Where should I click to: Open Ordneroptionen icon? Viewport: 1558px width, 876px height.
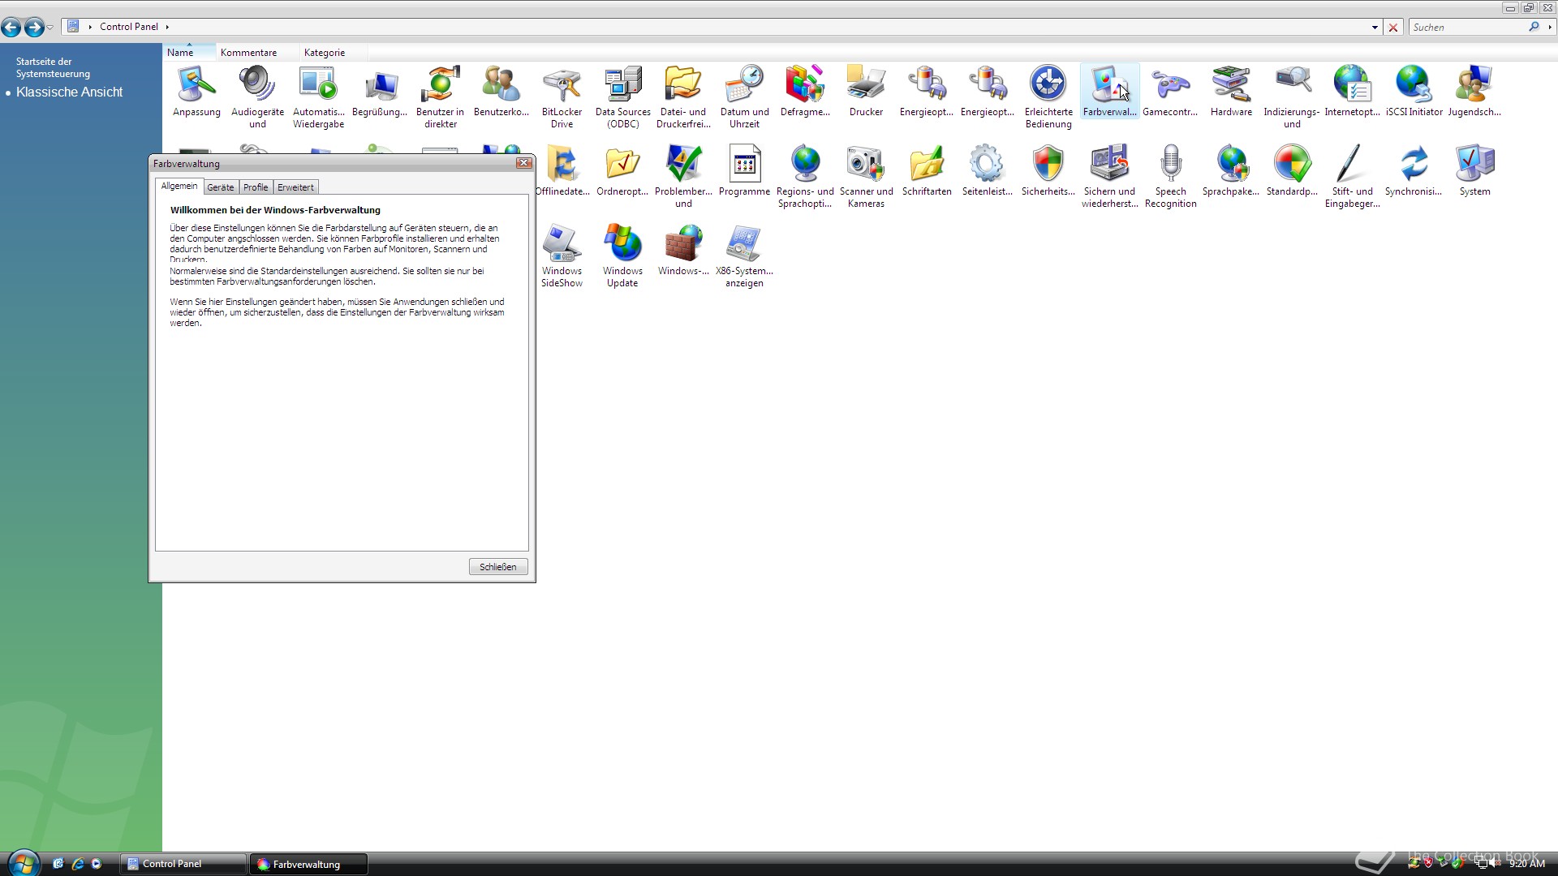point(622,170)
